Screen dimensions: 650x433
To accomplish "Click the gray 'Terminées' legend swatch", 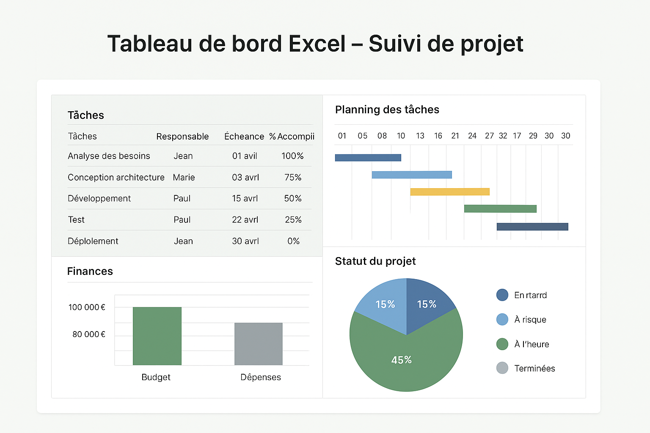I will [502, 368].
